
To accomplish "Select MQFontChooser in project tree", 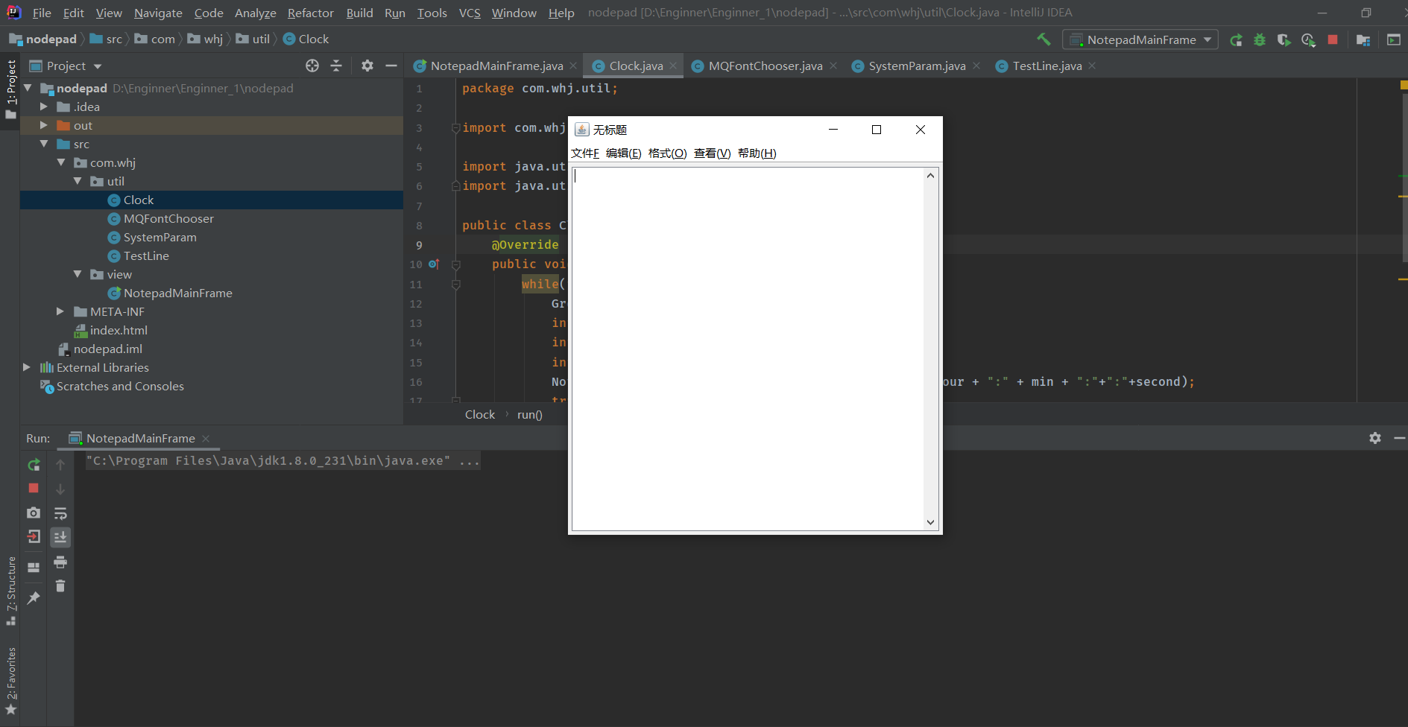I will [168, 218].
